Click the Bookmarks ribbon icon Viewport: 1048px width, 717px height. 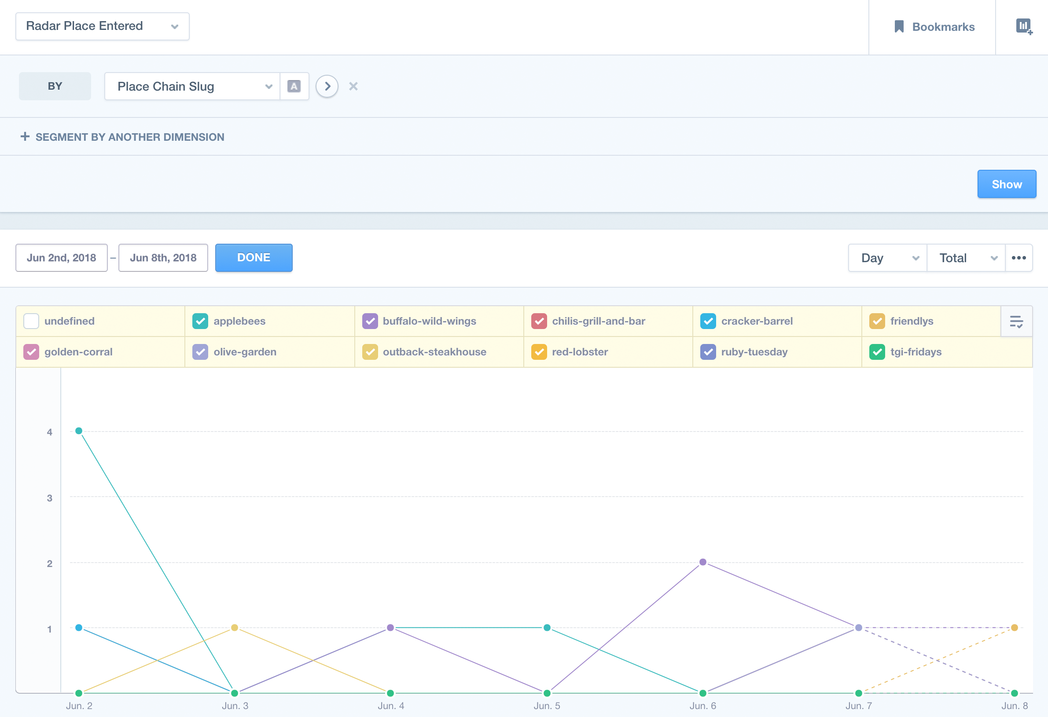898,26
